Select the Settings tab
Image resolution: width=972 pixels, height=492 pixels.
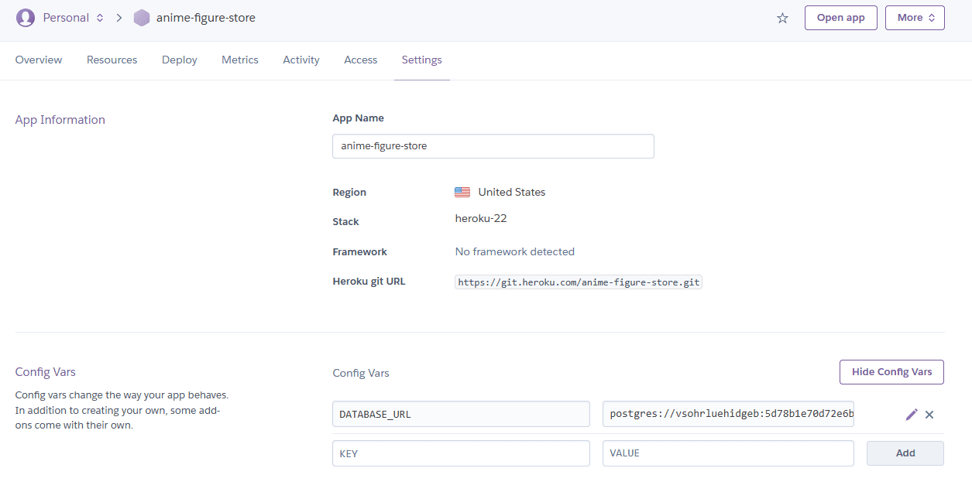point(422,60)
